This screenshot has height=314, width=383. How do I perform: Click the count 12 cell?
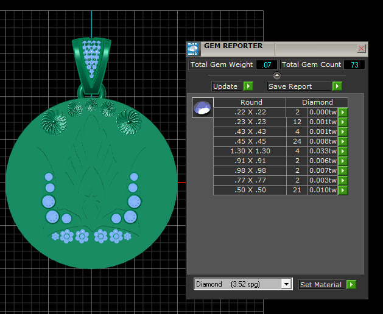297,122
